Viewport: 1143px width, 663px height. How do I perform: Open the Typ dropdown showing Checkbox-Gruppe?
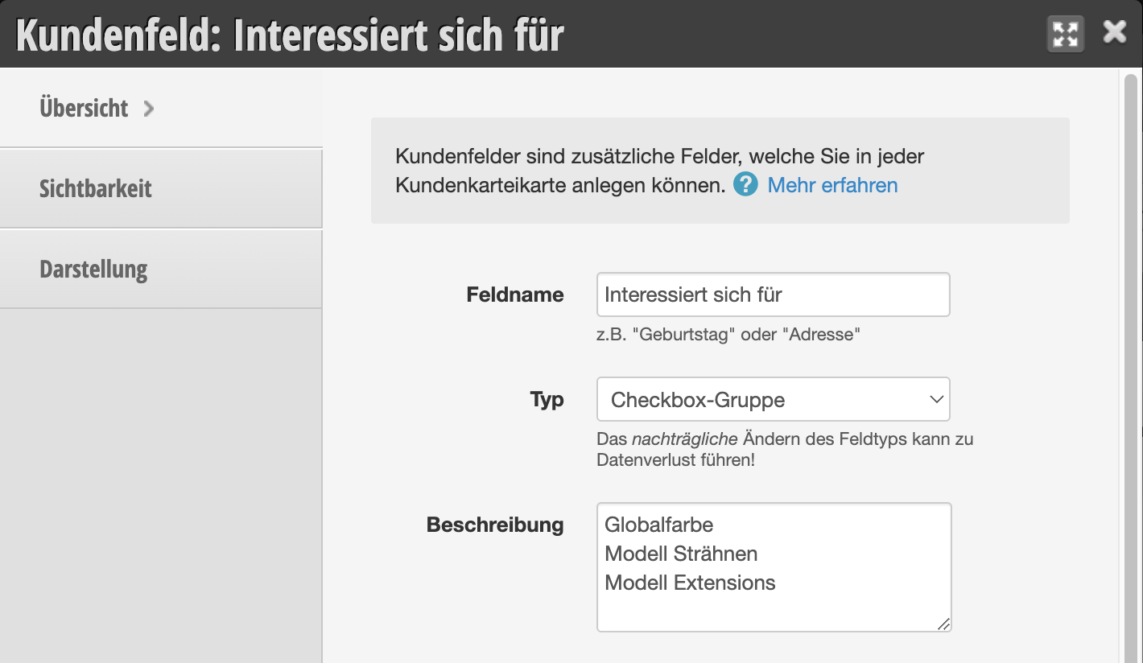tap(773, 399)
